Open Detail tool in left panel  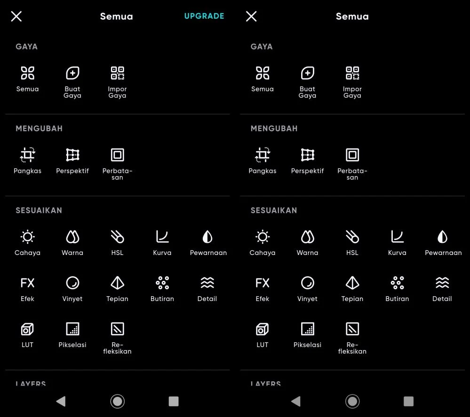pos(207,289)
